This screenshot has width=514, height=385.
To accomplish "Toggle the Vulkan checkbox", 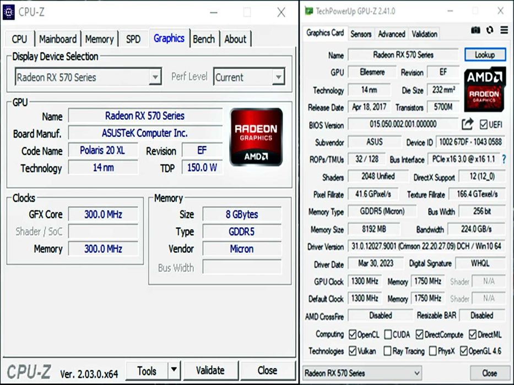I will coord(353,351).
